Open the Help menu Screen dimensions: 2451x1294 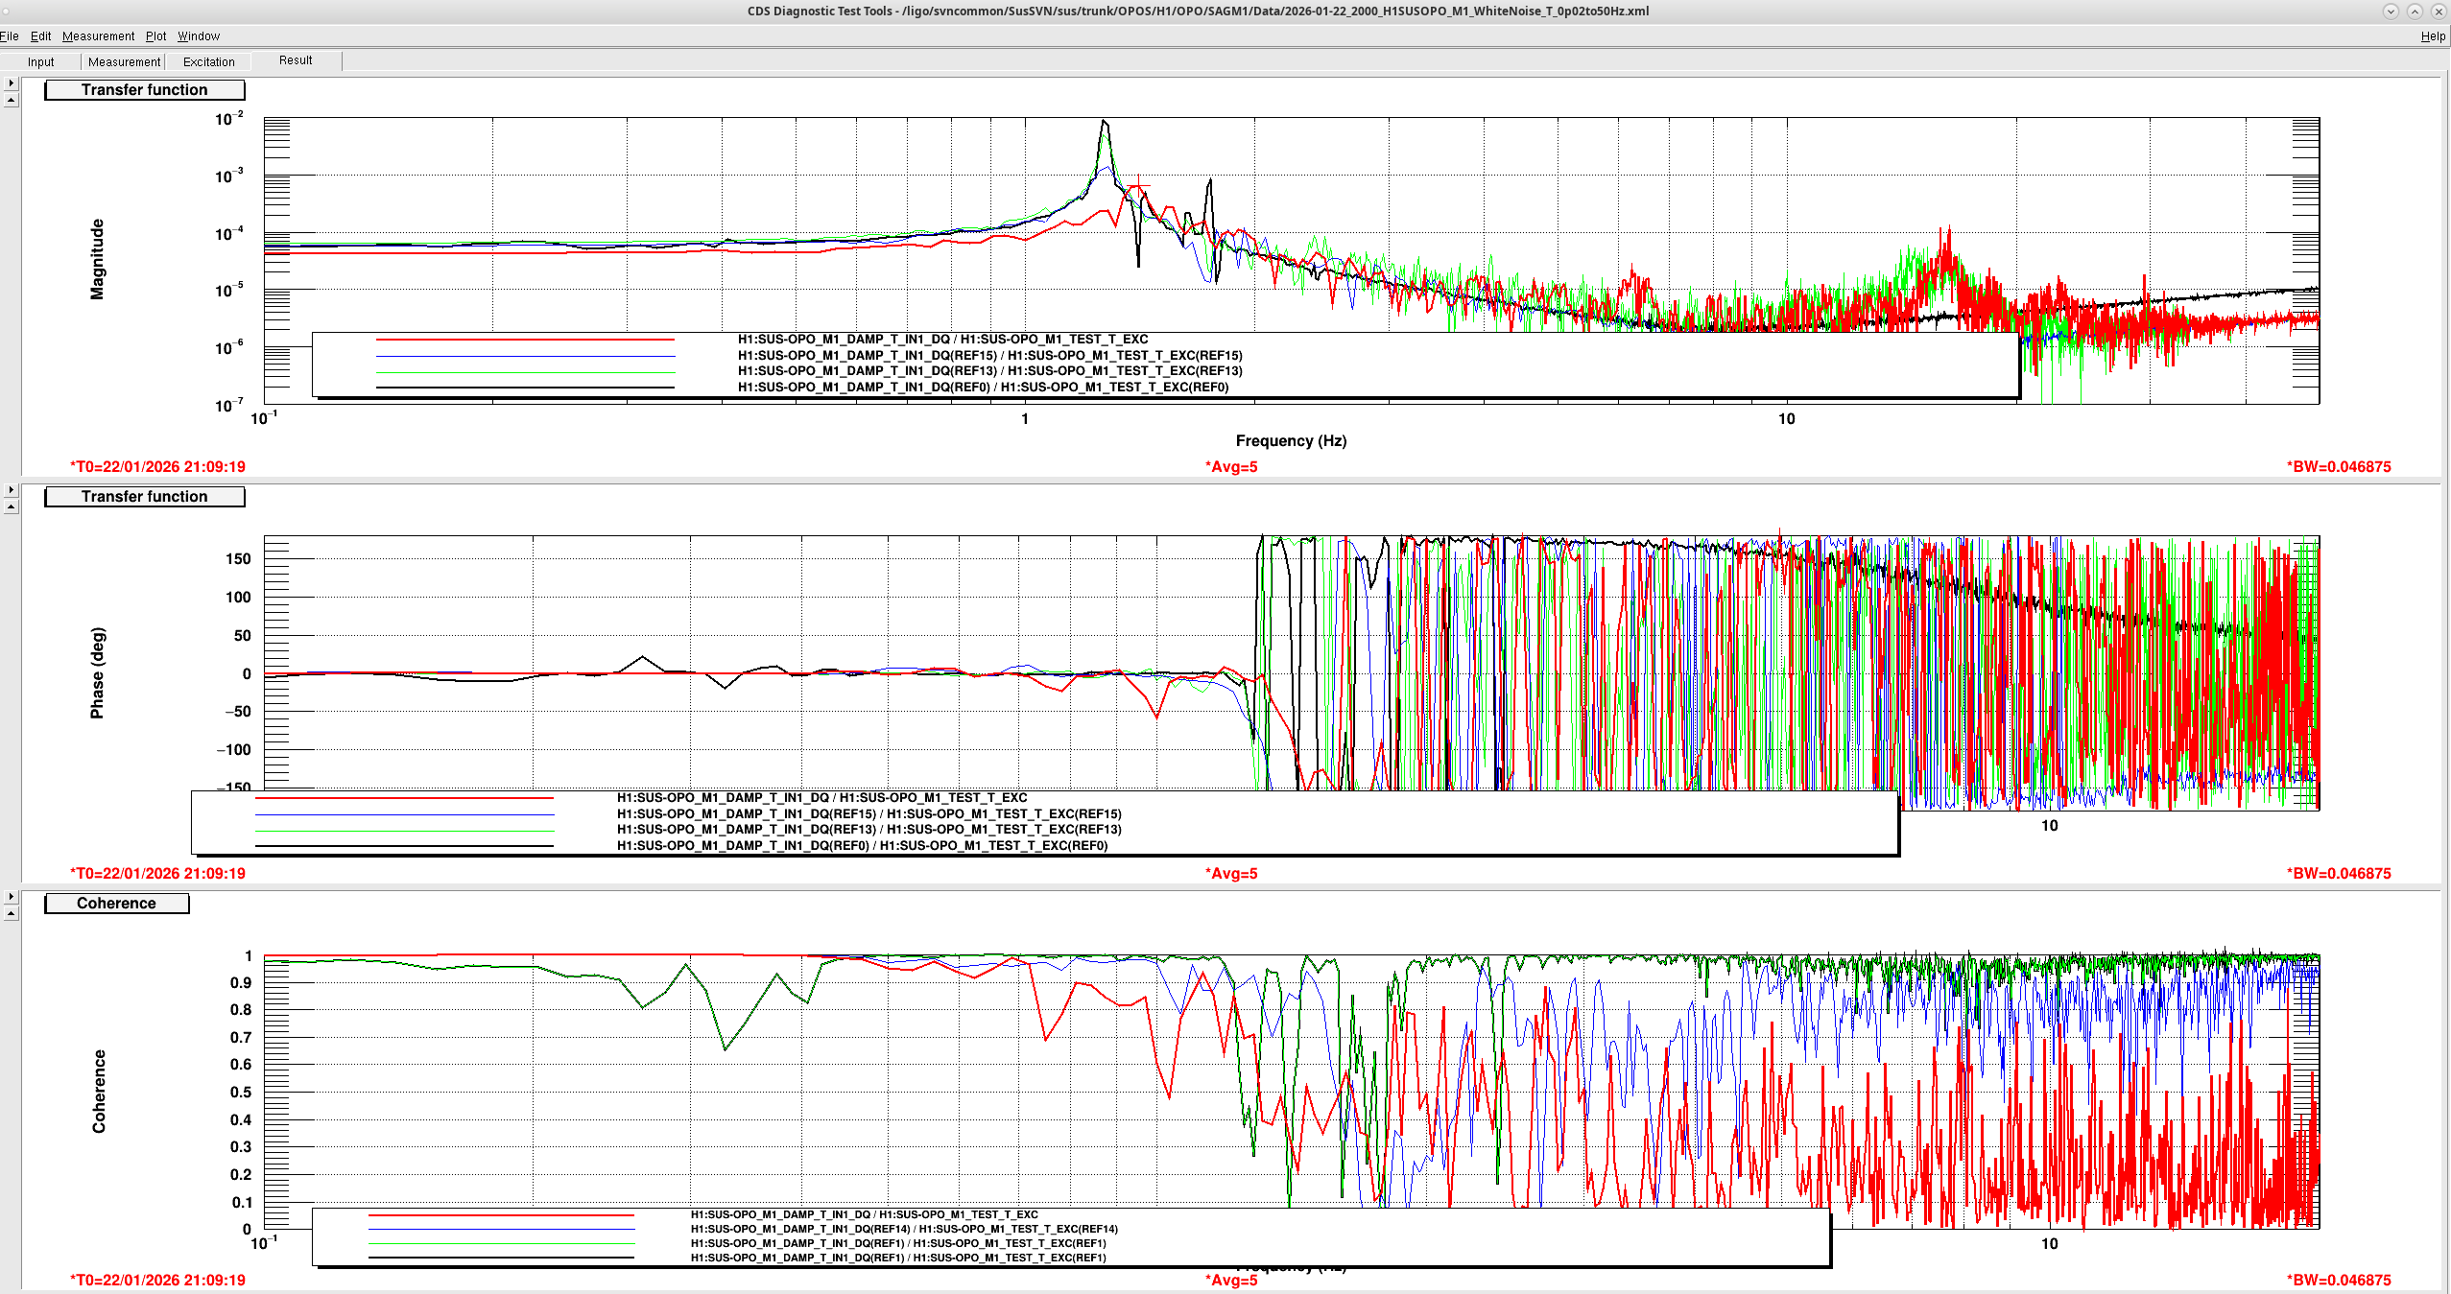point(2432,36)
